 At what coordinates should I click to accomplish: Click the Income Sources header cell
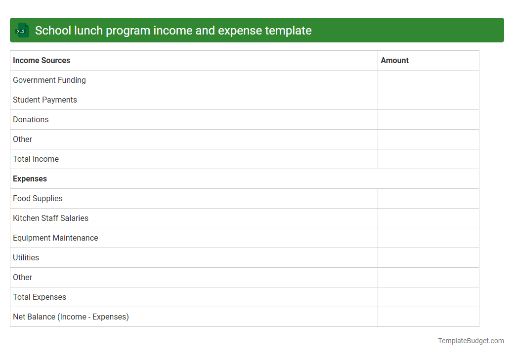point(42,60)
